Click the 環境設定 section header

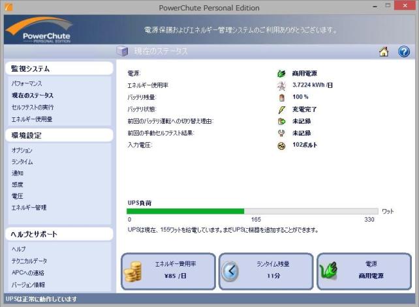59,136
